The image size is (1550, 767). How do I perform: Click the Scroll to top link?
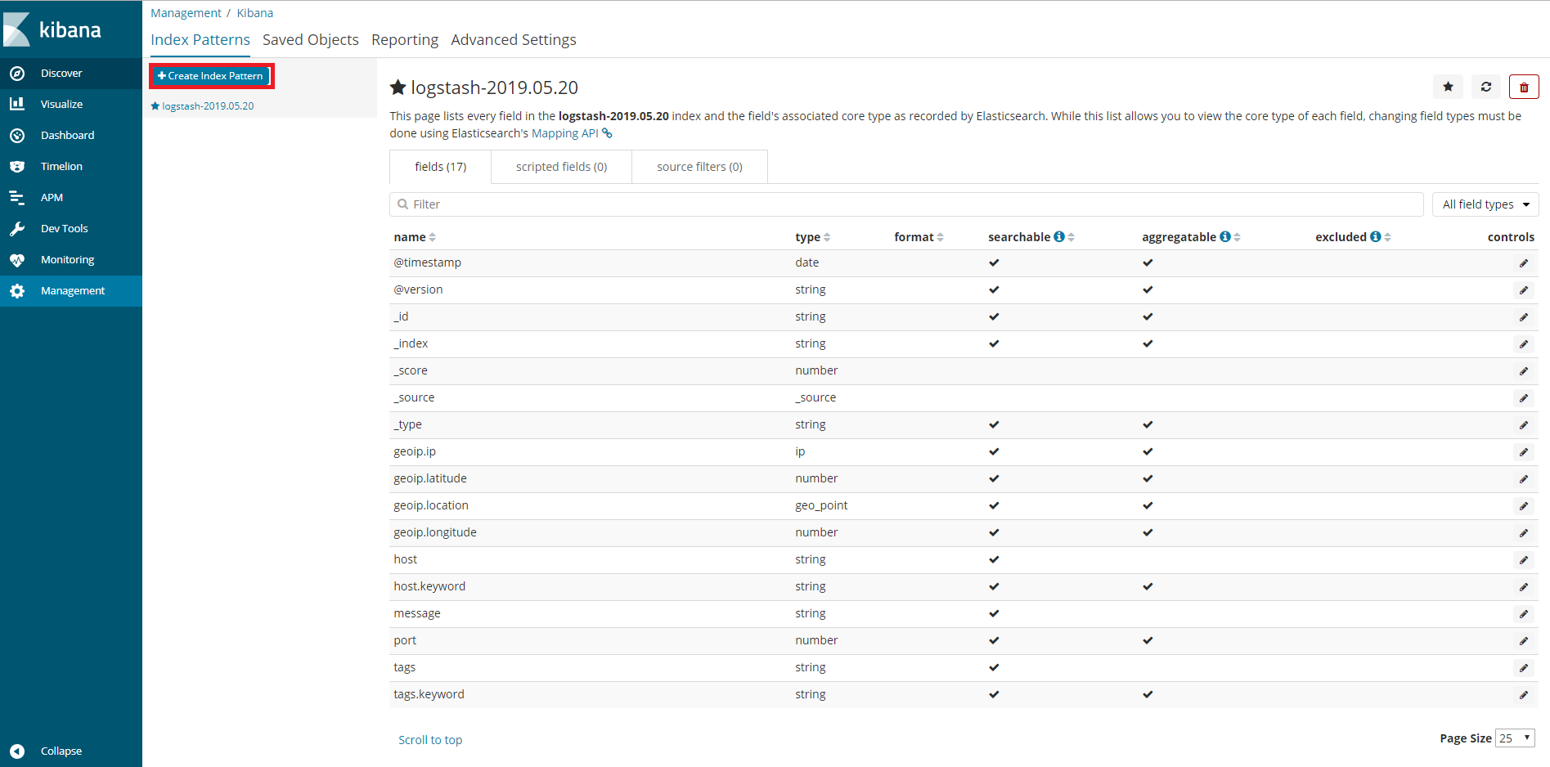click(x=430, y=740)
